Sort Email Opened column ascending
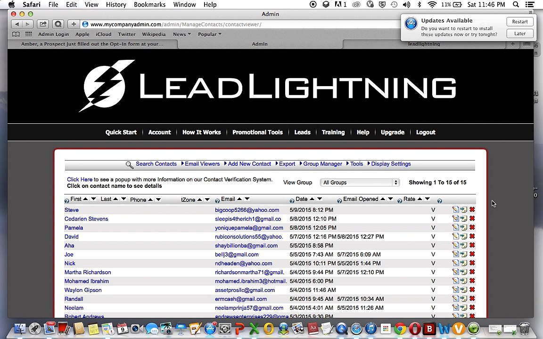The image size is (543, 339). pyautogui.click(x=383, y=199)
